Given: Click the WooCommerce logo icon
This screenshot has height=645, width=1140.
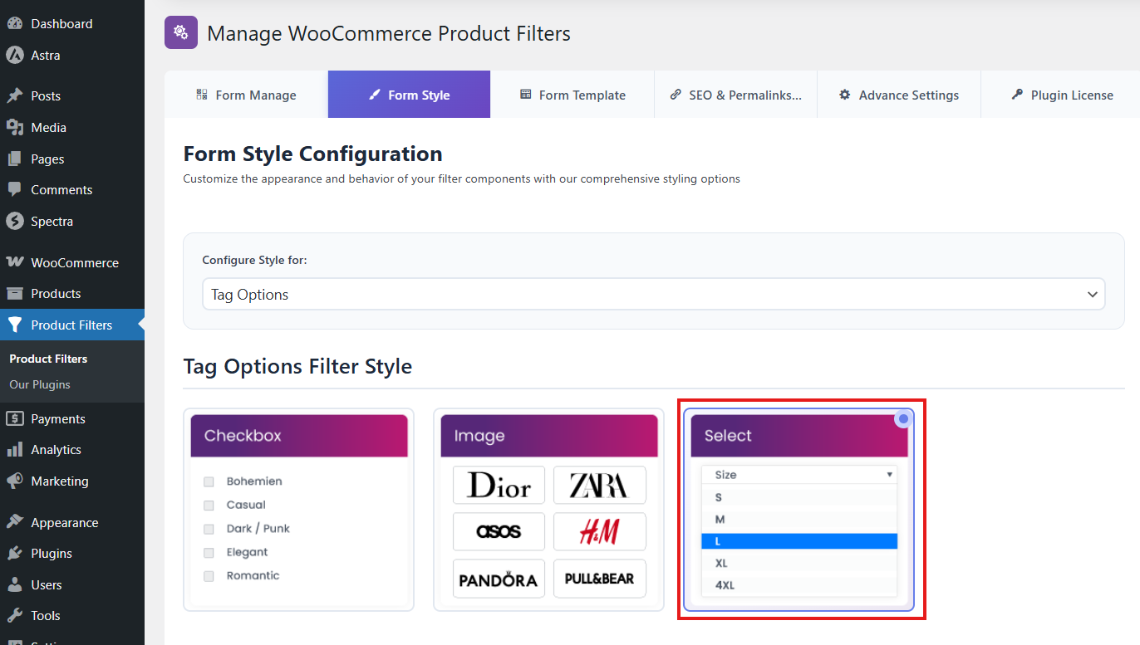Looking at the screenshot, I should tap(14, 263).
